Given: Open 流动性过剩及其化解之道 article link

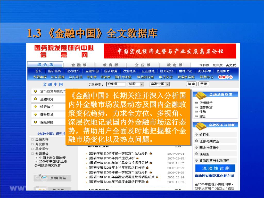Looking at the screenshot, I should 214,176.
